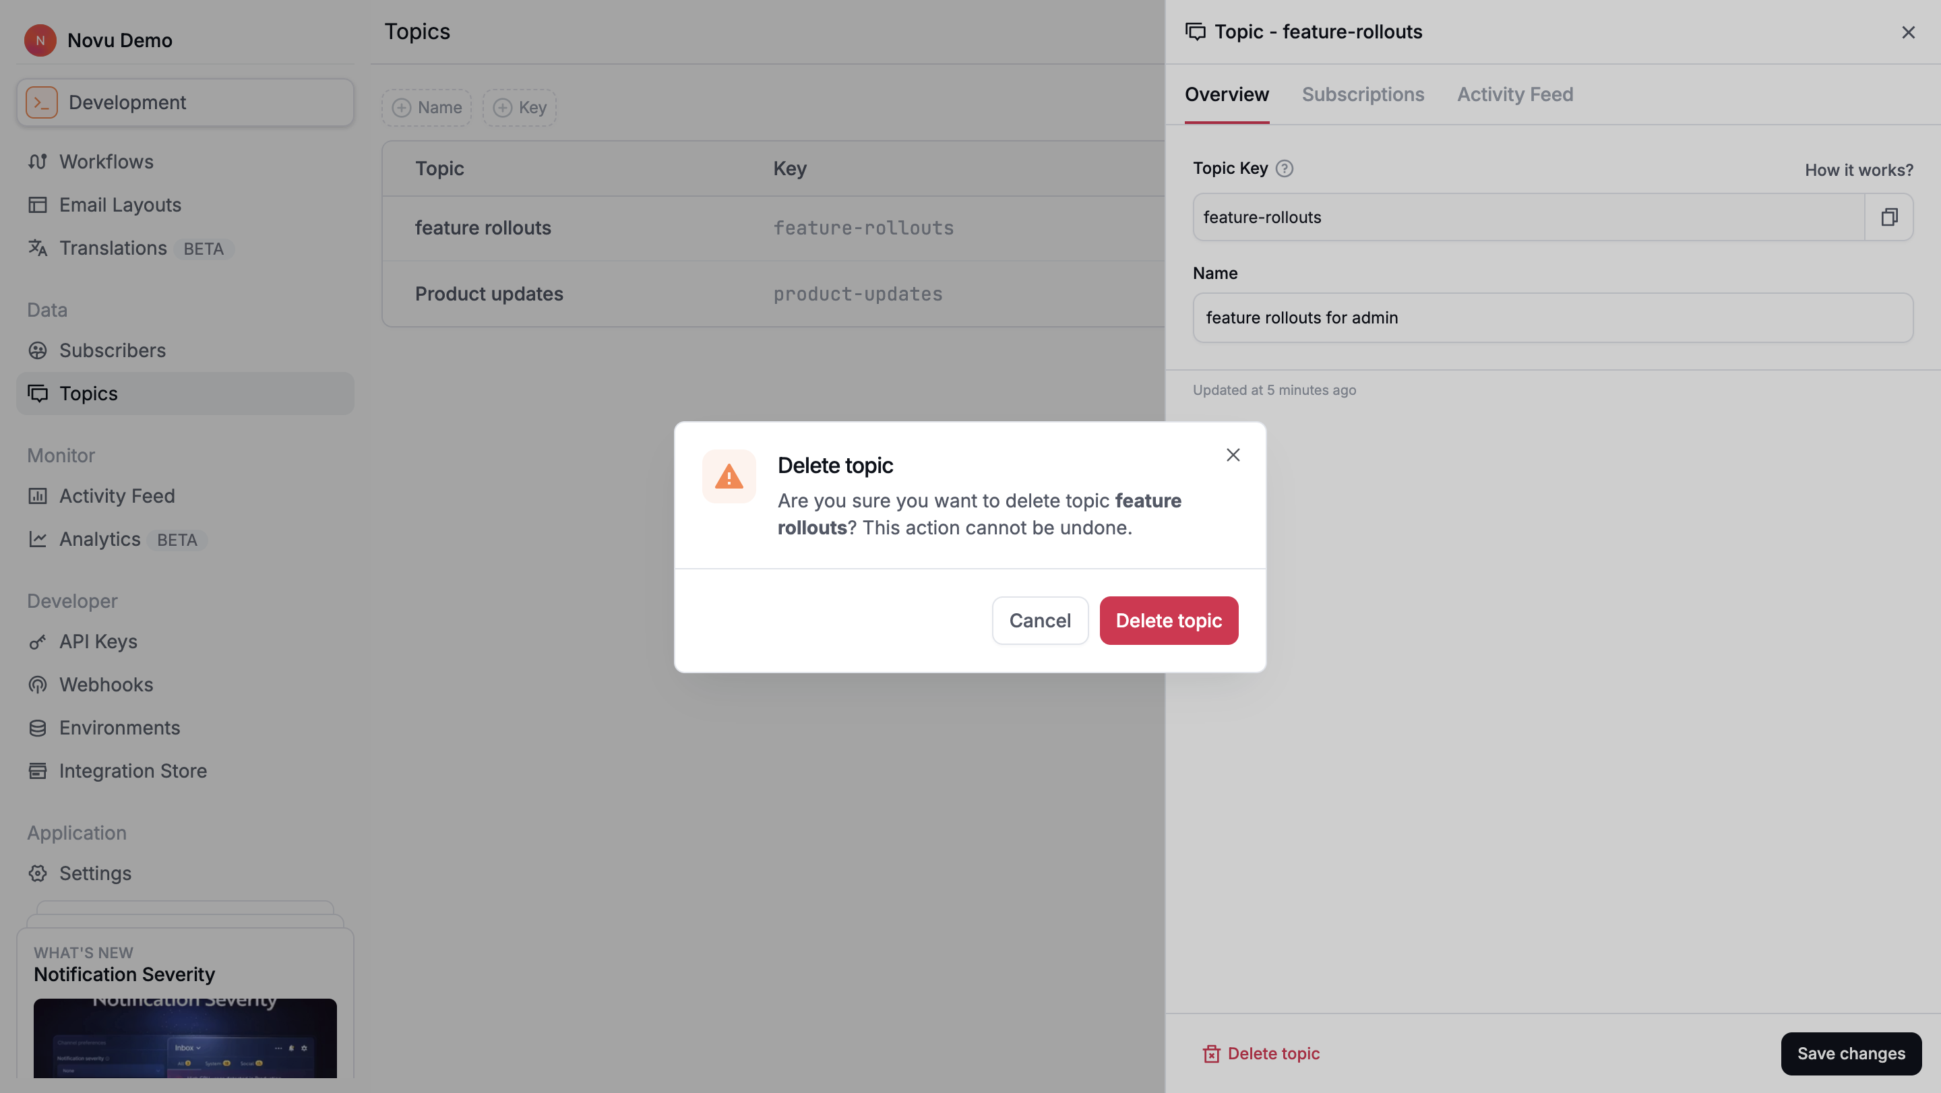Open the Notification Severity preview thumbnail
1941x1093 pixels.
(x=185, y=1037)
